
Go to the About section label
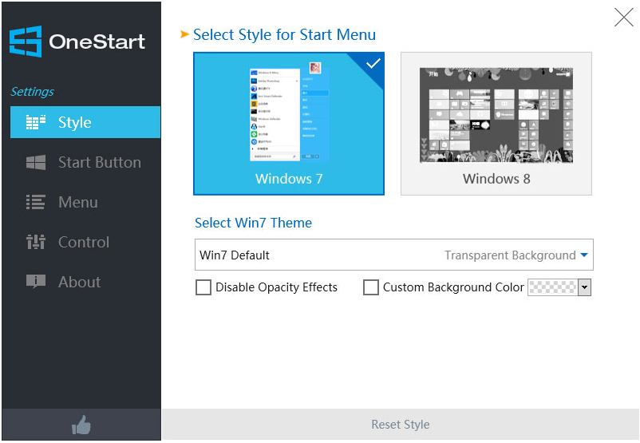point(79,282)
